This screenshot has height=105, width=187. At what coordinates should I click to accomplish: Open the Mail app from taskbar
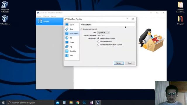click(58, 102)
